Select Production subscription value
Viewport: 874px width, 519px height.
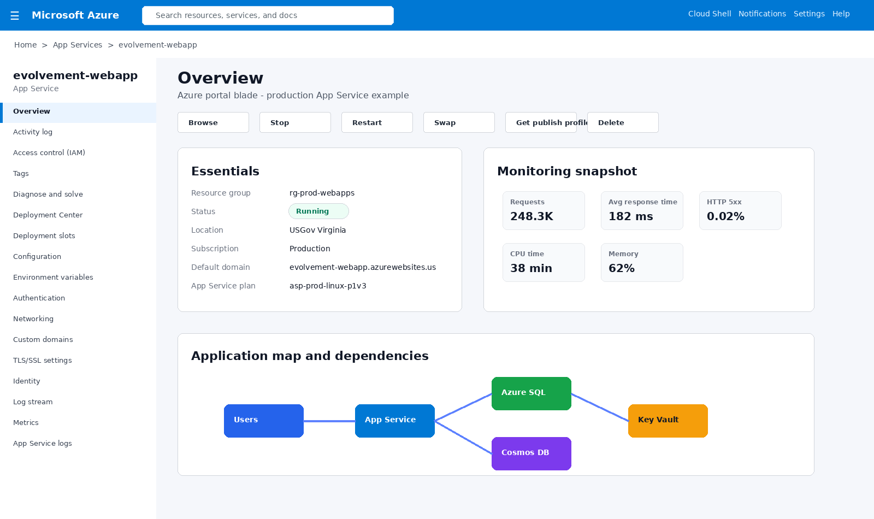[x=310, y=249]
